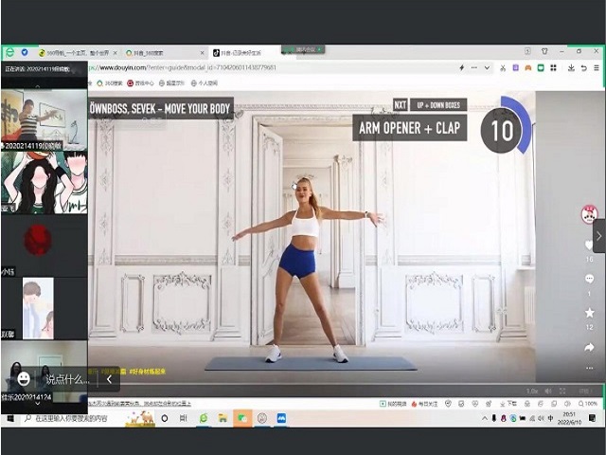Click the emoji smiley in the chat bar
The height and width of the screenshot is (455, 606).
(x=24, y=378)
